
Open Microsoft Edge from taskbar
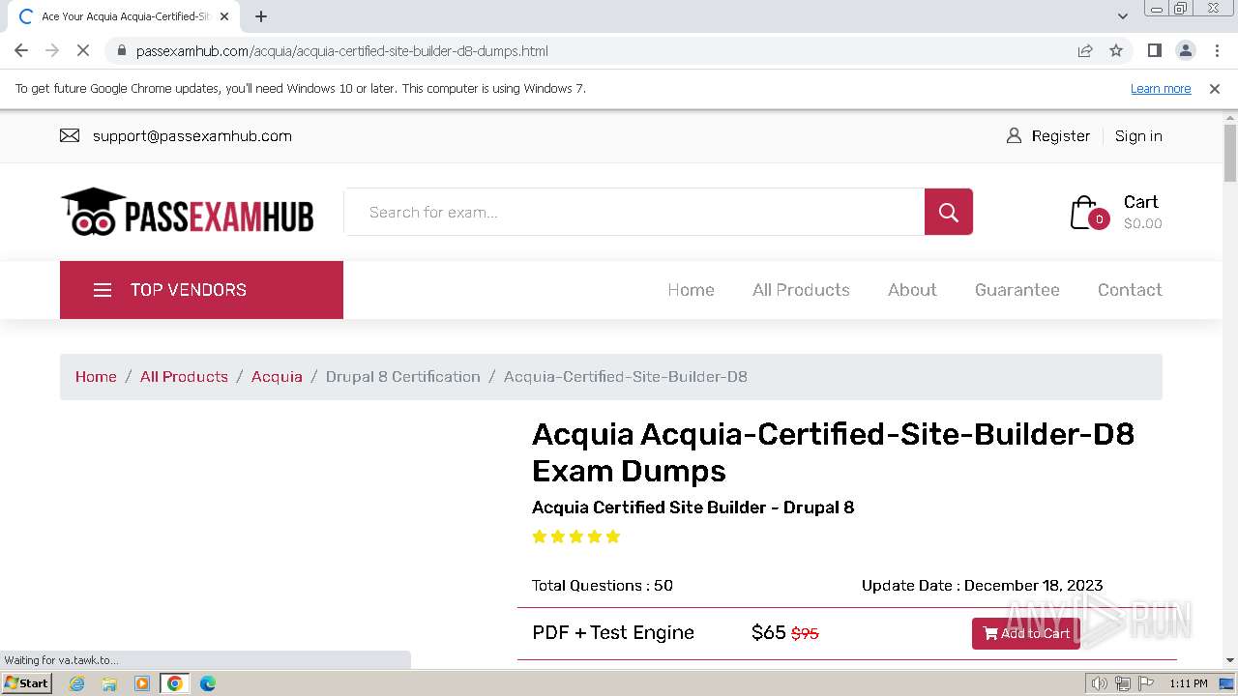(x=207, y=683)
